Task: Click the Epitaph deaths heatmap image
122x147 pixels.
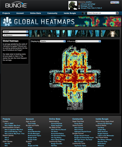Action: [75, 78]
